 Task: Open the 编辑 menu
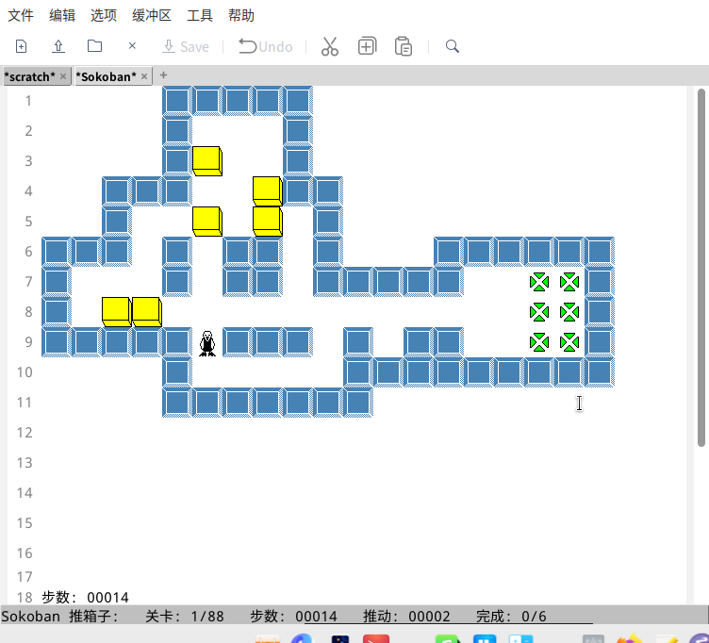[x=62, y=15]
